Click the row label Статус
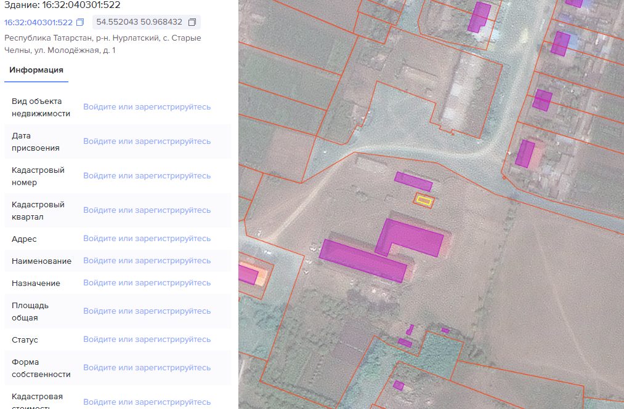Image resolution: width=624 pixels, height=409 pixels. (25, 340)
